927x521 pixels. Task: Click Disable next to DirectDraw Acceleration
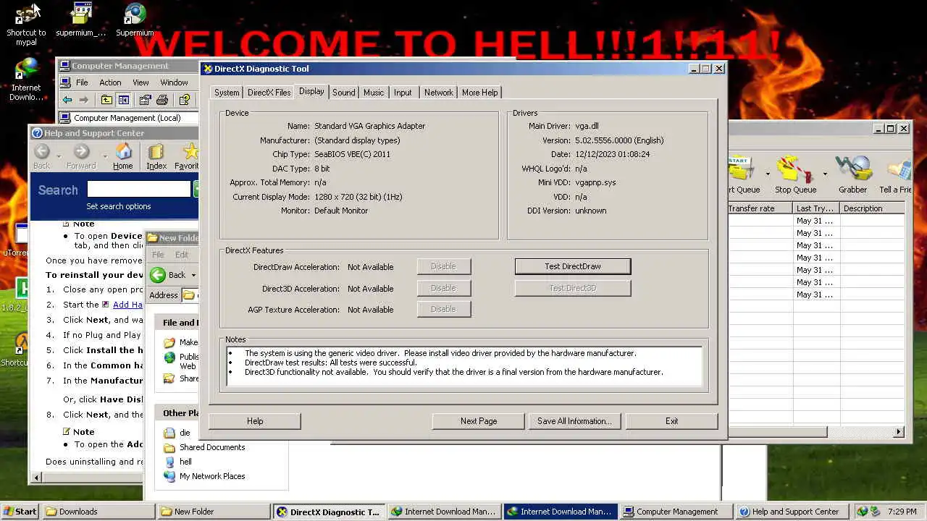click(x=443, y=266)
